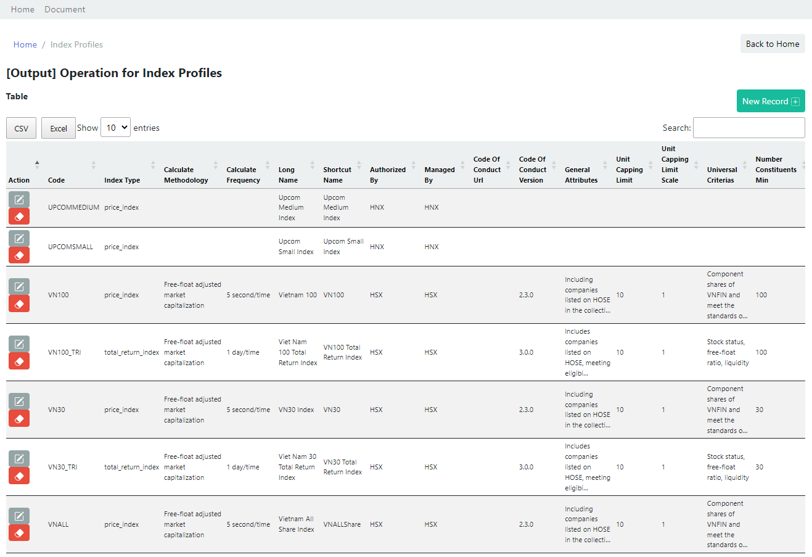812x557 pixels.
Task: Go to Home breadcrumb link
Action: [25, 44]
